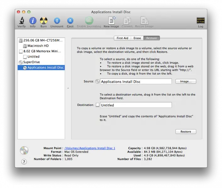This screenshot has height=188, width=222.
Task: Click the Number of Files value 3,282
Action: click(148, 159)
